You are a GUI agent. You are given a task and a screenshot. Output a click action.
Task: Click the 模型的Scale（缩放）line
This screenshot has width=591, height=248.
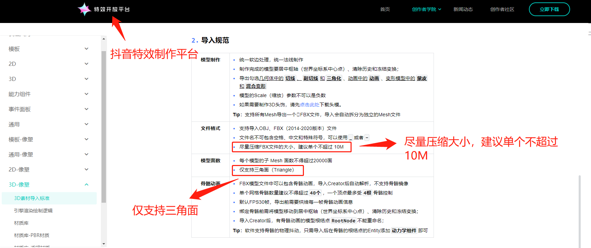click(x=282, y=95)
